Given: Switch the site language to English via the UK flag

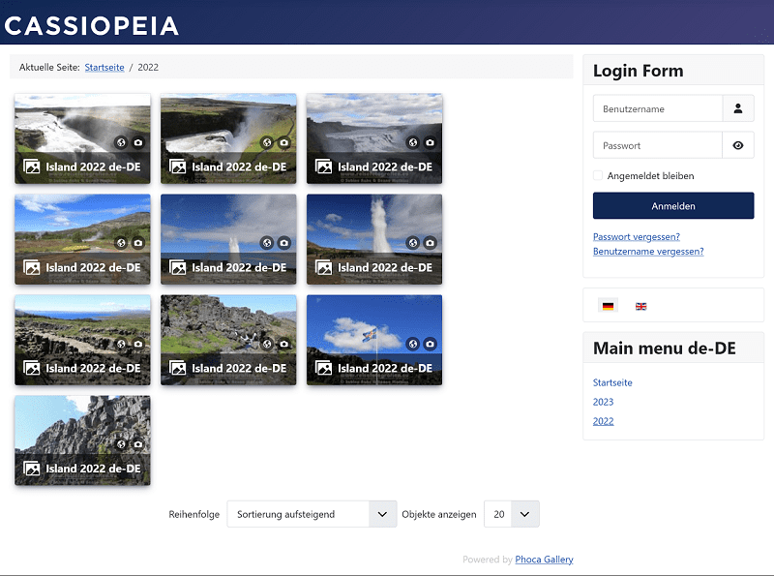Looking at the screenshot, I should click(640, 306).
